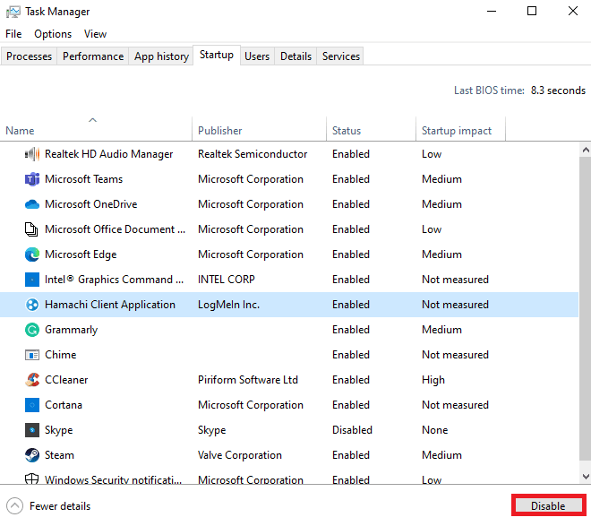The height and width of the screenshot is (526, 591).
Task: Select the Hamachi Client Application name
Action: pos(110,305)
